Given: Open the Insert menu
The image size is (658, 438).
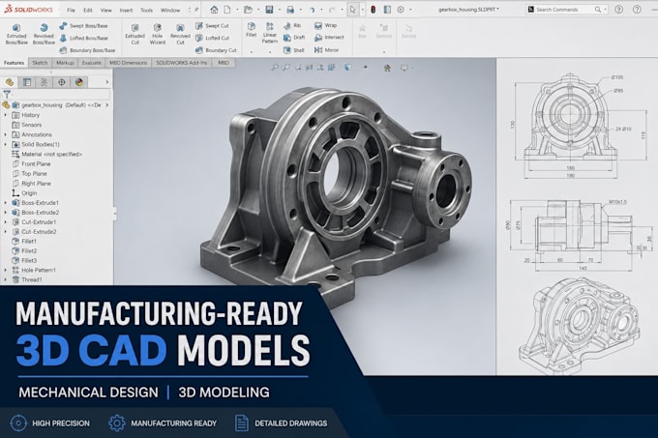Looking at the screenshot, I should pos(126,10).
